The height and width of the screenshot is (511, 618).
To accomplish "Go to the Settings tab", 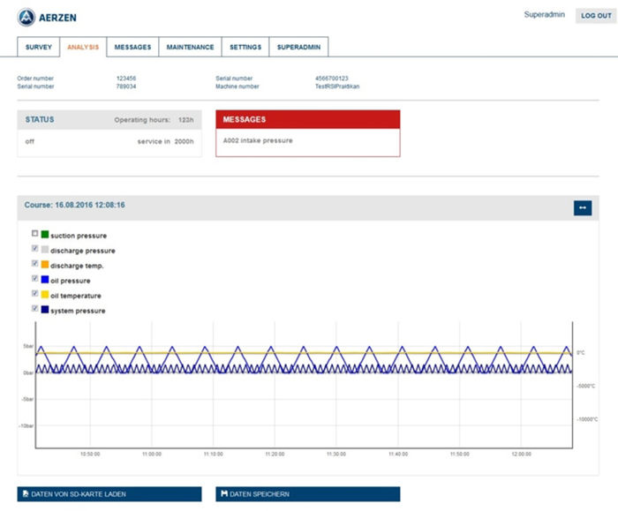I will 245,47.
